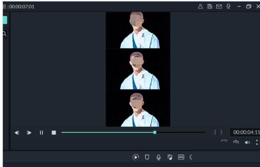Image resolution: width=260 pixels, height=167 pixels.
Task: Add a marker using the shield icon
Action: click(147, 157)
